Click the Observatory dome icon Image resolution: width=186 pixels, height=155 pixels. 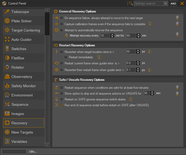(7, 76)
